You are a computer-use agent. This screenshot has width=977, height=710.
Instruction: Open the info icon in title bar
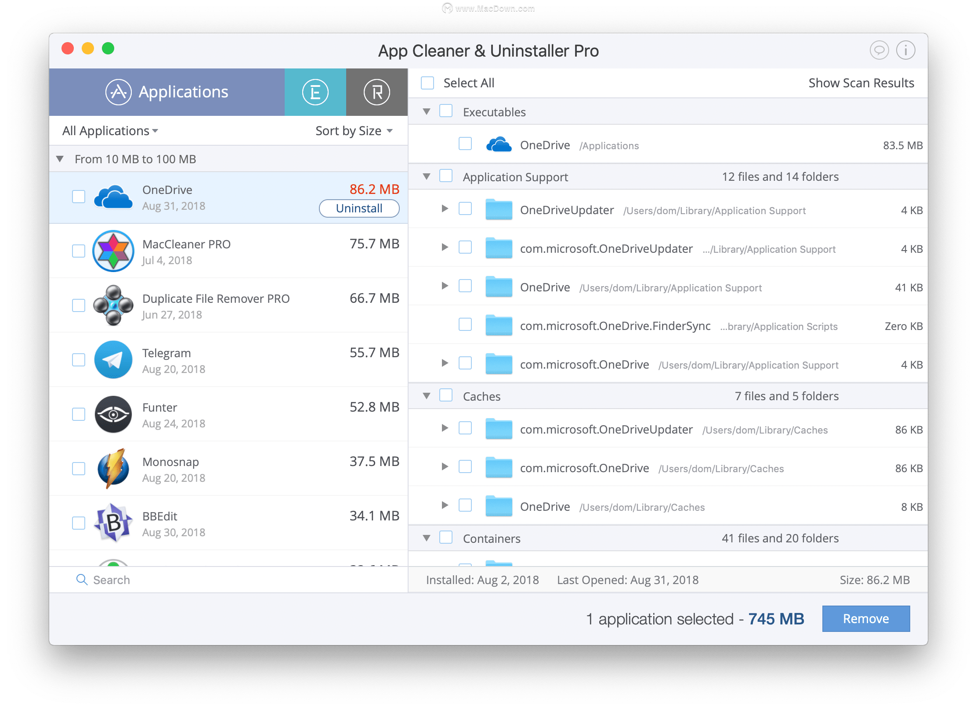pyautogui.click(x=905, y=50)
